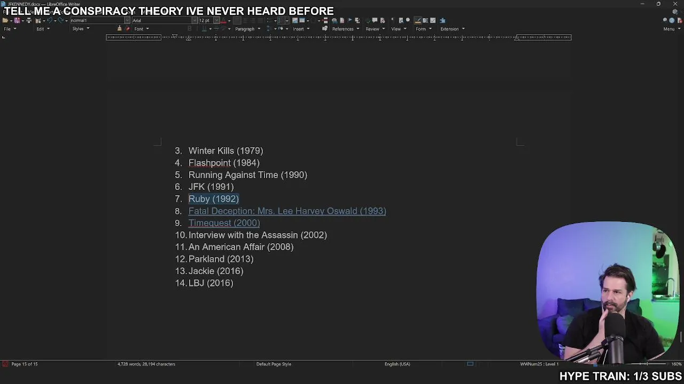Follow the Fatal Deception: Mrs. Lee Harvey Oswald link
This screenshot has width=684, height=384.
pyautogui.click(x=287, y=211)
